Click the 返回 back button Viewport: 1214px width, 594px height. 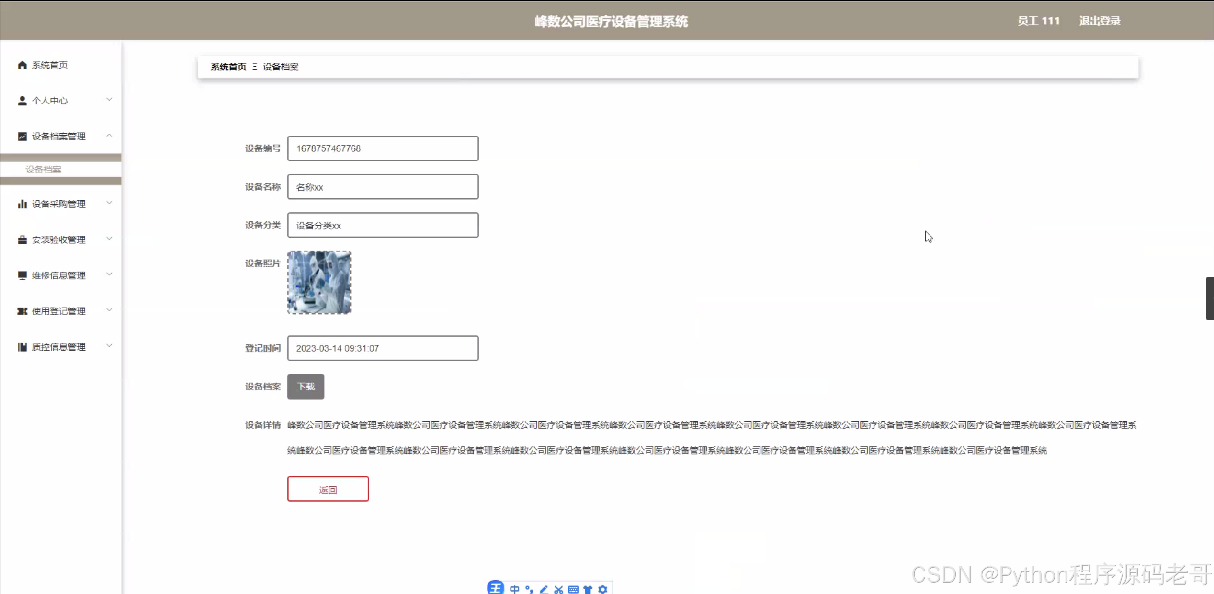(x=328, y=489)
